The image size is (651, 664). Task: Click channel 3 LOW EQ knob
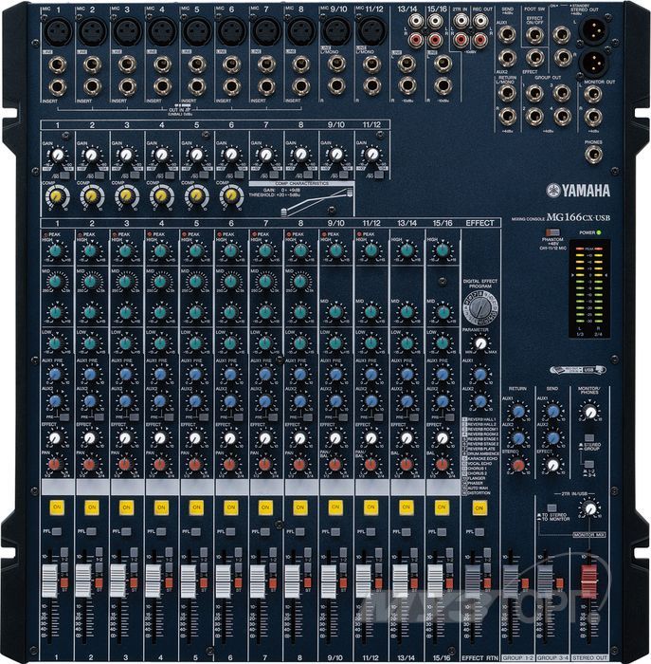pos(125,343)
